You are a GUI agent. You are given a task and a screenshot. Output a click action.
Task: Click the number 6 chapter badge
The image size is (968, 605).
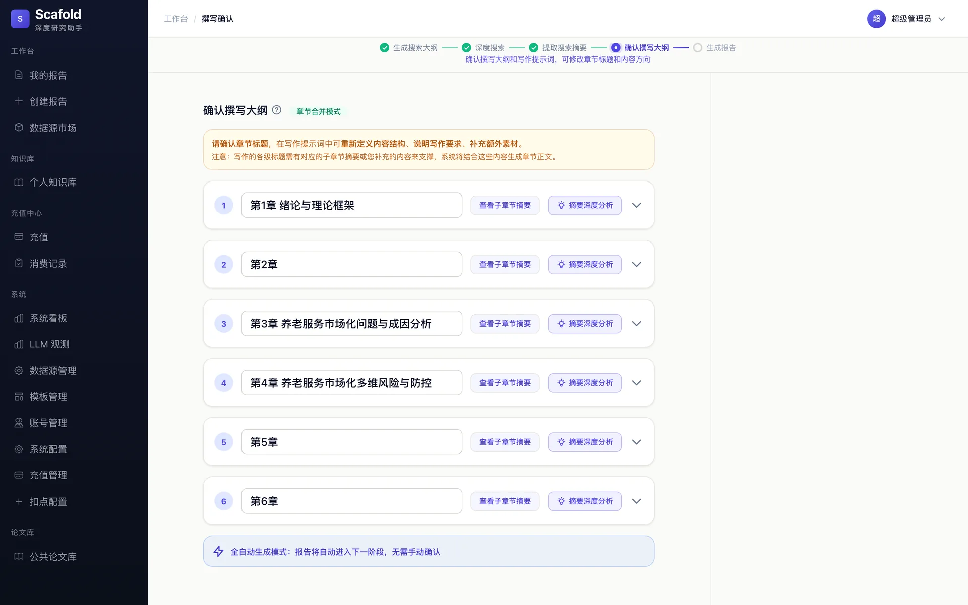[224, 501]
